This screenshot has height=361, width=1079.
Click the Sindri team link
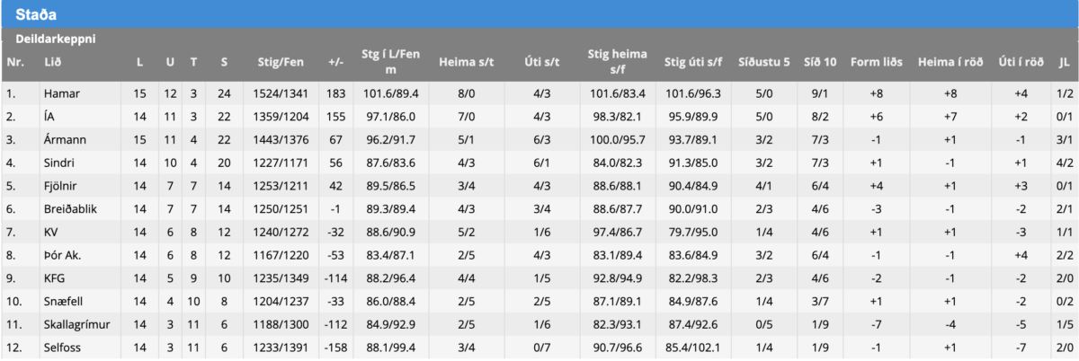coord(58,163)
